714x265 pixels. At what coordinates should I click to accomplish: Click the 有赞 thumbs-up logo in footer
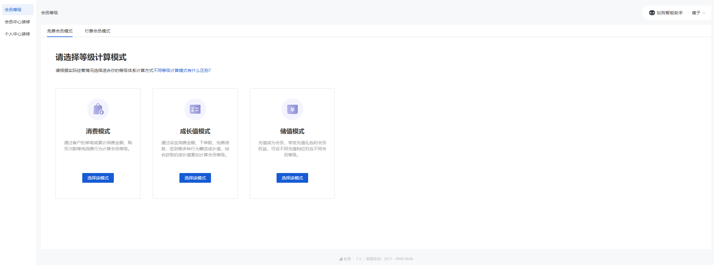click(341, 259)
